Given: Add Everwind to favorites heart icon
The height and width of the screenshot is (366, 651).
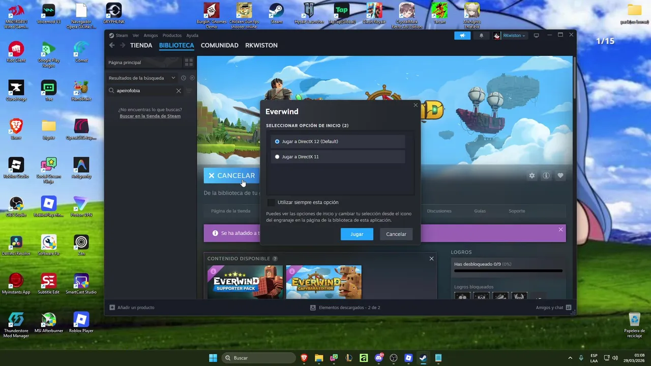Looking at the screenshot, I should [x=560, y=175].
